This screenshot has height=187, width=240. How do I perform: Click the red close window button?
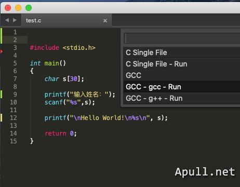click(x=8, y=8)
